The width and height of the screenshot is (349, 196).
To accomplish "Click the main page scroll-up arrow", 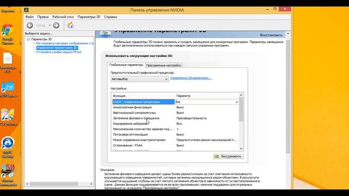I will pyautogui.click(x=288, y=34).
